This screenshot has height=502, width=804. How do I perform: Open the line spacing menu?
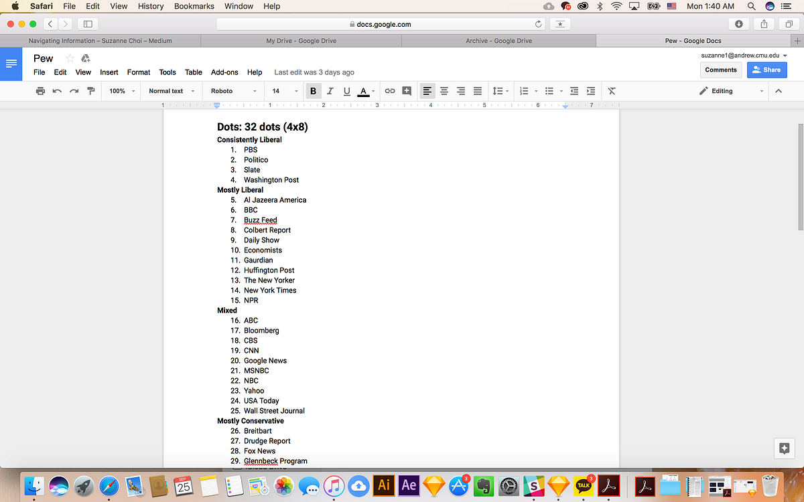500,91
